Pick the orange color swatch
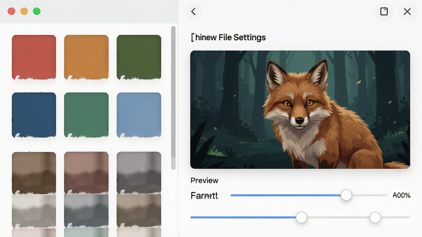Screen dimensions: 422x237 tap(87, 57)
